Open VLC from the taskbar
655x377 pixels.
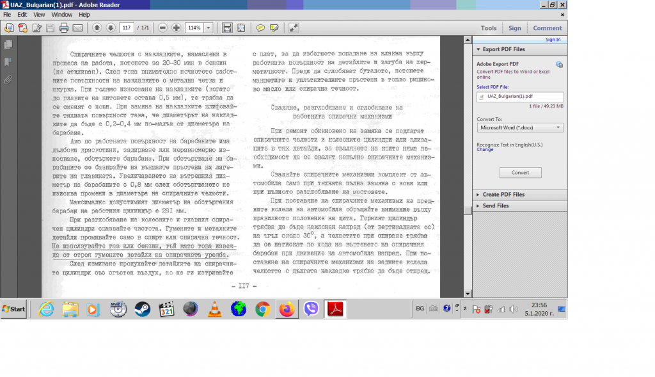pyautogui.click(x=214, y=309)
